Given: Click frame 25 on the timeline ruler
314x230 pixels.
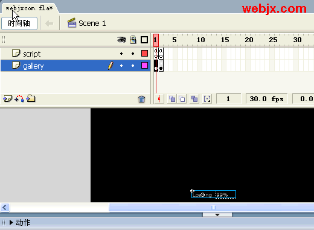Looking at the screenshot, I should (273, 40).
